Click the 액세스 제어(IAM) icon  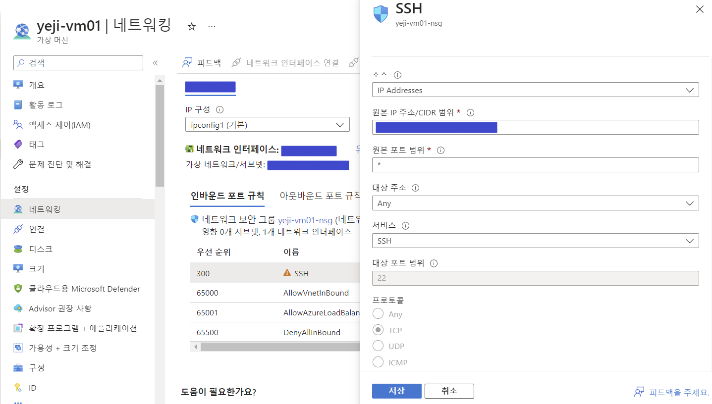tap(18, 125)
